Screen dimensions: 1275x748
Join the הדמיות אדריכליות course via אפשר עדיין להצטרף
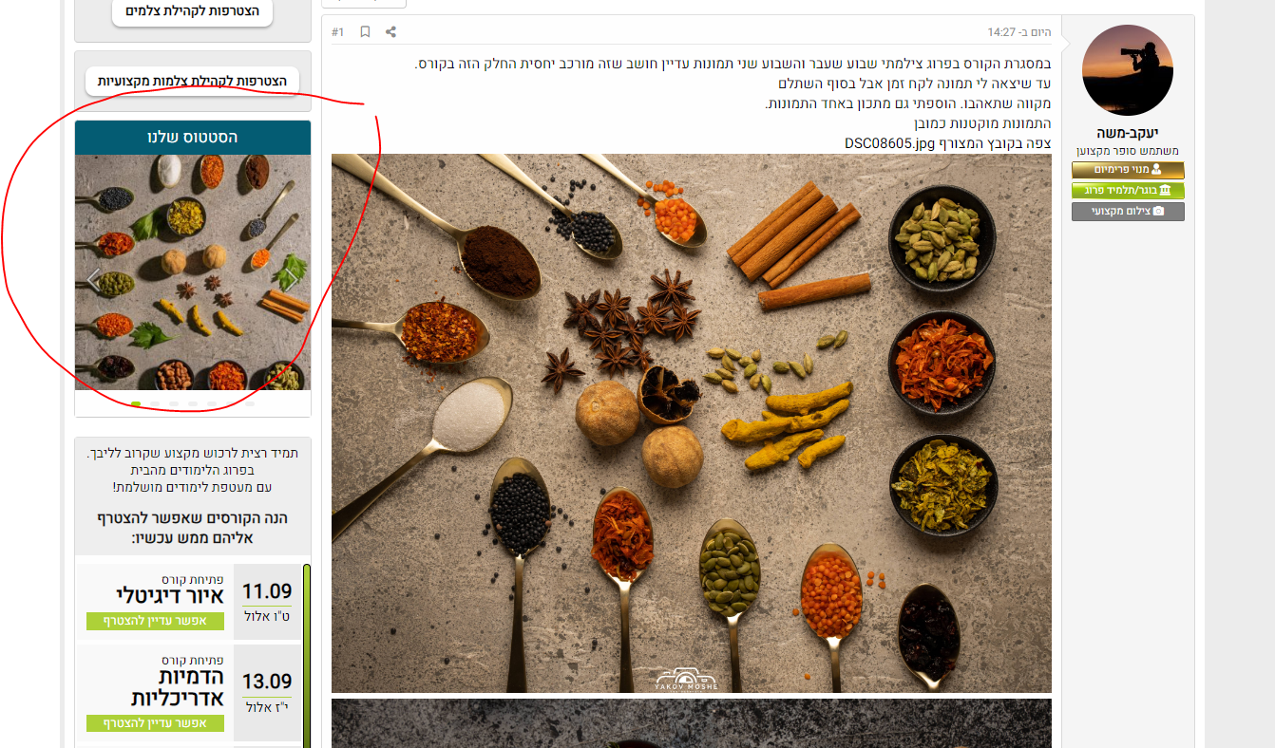pyautogui.click(x=155, y=723)
